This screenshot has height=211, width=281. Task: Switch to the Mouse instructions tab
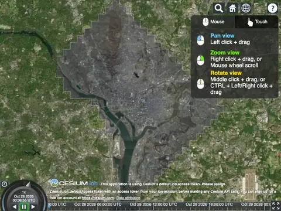tap(213, 22)
